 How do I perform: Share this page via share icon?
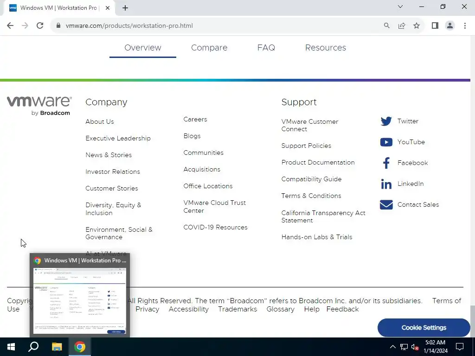(x=402, y=26)
